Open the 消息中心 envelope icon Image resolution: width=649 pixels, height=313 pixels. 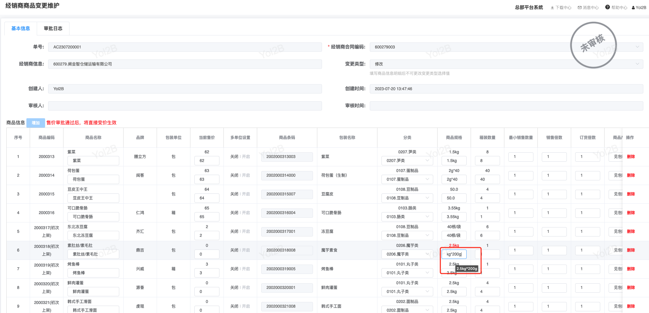click(580, 8)
